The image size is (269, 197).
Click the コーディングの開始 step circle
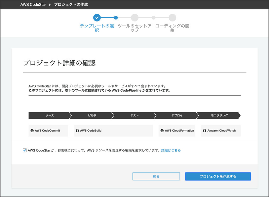click(x=172, y=18)
